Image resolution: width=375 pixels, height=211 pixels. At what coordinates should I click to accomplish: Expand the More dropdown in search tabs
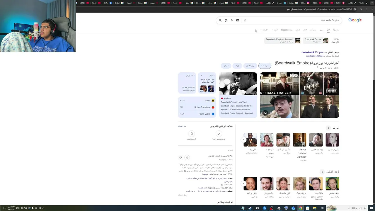tap(275, 30)
